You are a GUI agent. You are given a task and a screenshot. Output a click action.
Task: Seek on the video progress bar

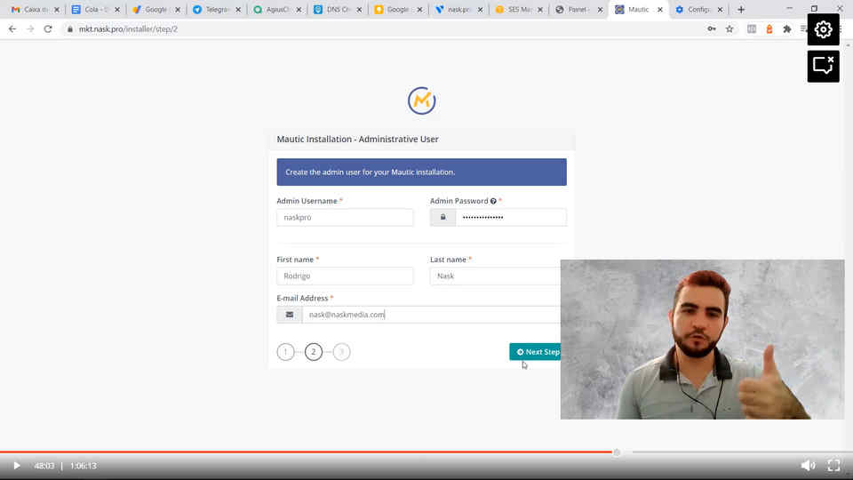[355, 452]
